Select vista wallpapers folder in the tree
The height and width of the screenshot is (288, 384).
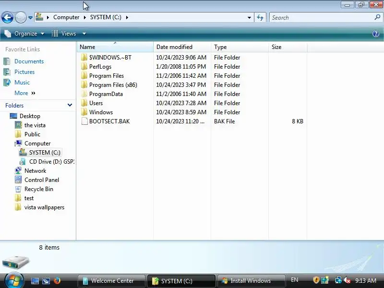pyautogui.click(x=44, y=207)
